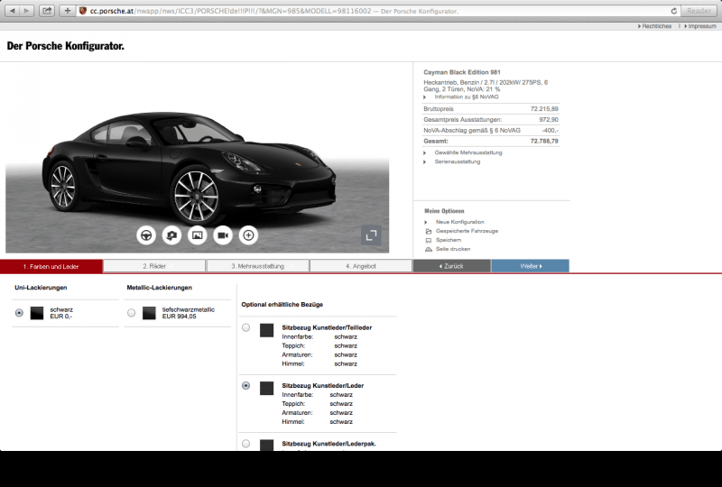Switch to the 1. Farben und Leder tab
The height and width of the screenshot is (487, 722).
click(x=51, y=266)
